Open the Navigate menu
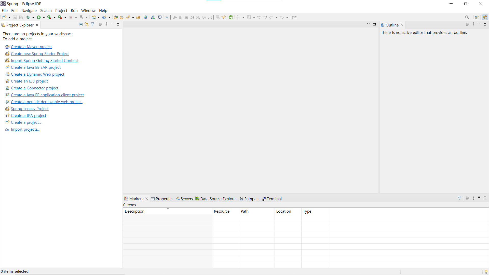This screenshot has width=489, height=275. point(29,10)
